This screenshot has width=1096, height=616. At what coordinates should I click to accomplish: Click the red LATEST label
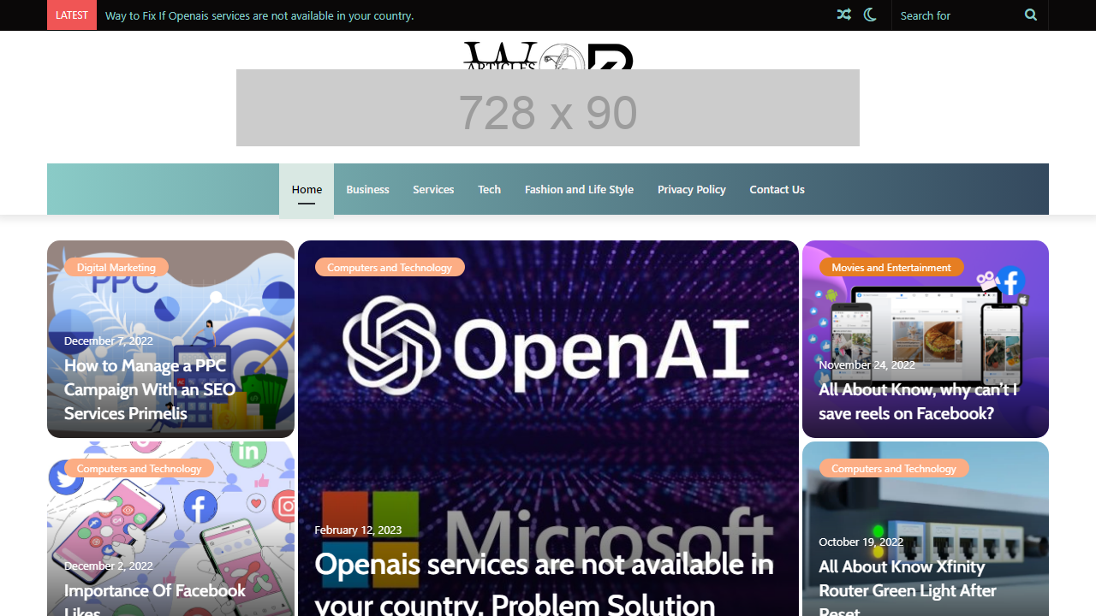72,15
